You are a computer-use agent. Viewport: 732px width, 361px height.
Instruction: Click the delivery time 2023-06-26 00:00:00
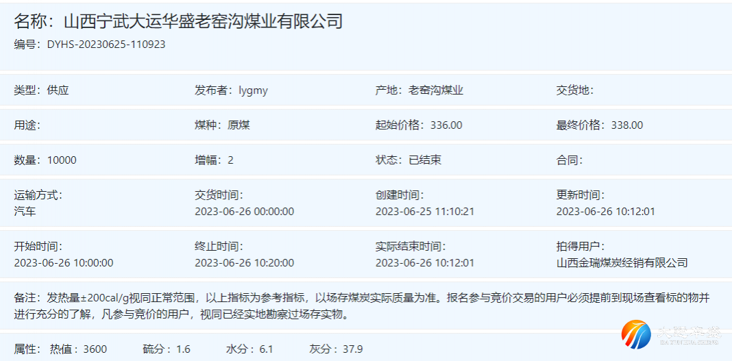(244, 211)
